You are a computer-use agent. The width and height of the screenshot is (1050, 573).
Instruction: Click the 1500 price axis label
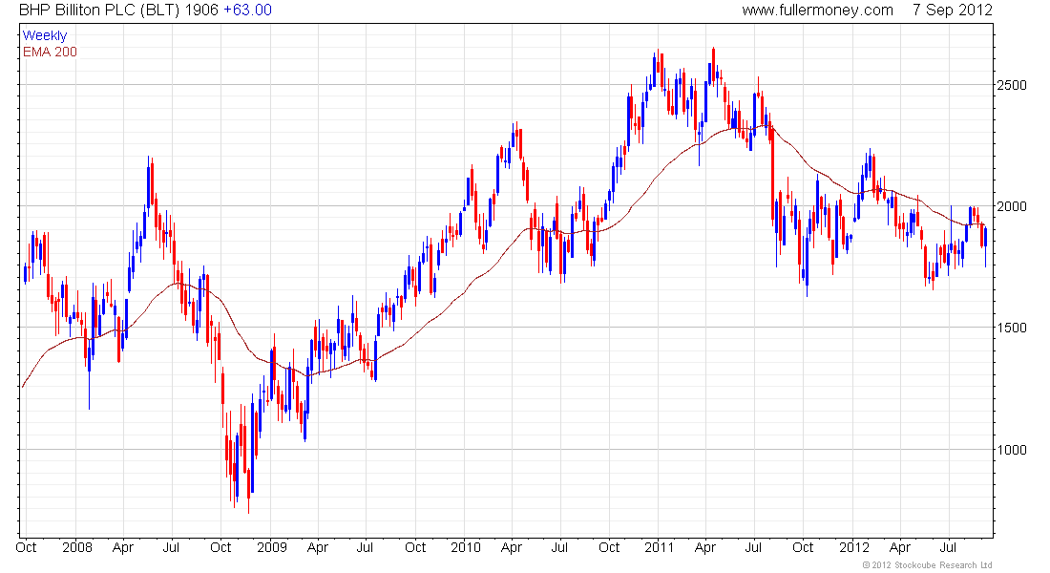click(x=1011, y=328)
